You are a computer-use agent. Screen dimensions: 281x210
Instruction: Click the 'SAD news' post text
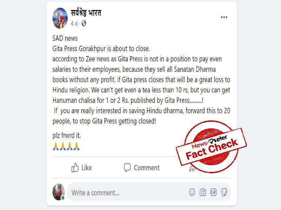pos(65,38)
